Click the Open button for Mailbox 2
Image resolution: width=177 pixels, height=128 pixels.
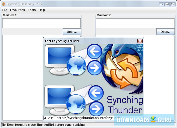click(x=165, y=32)
